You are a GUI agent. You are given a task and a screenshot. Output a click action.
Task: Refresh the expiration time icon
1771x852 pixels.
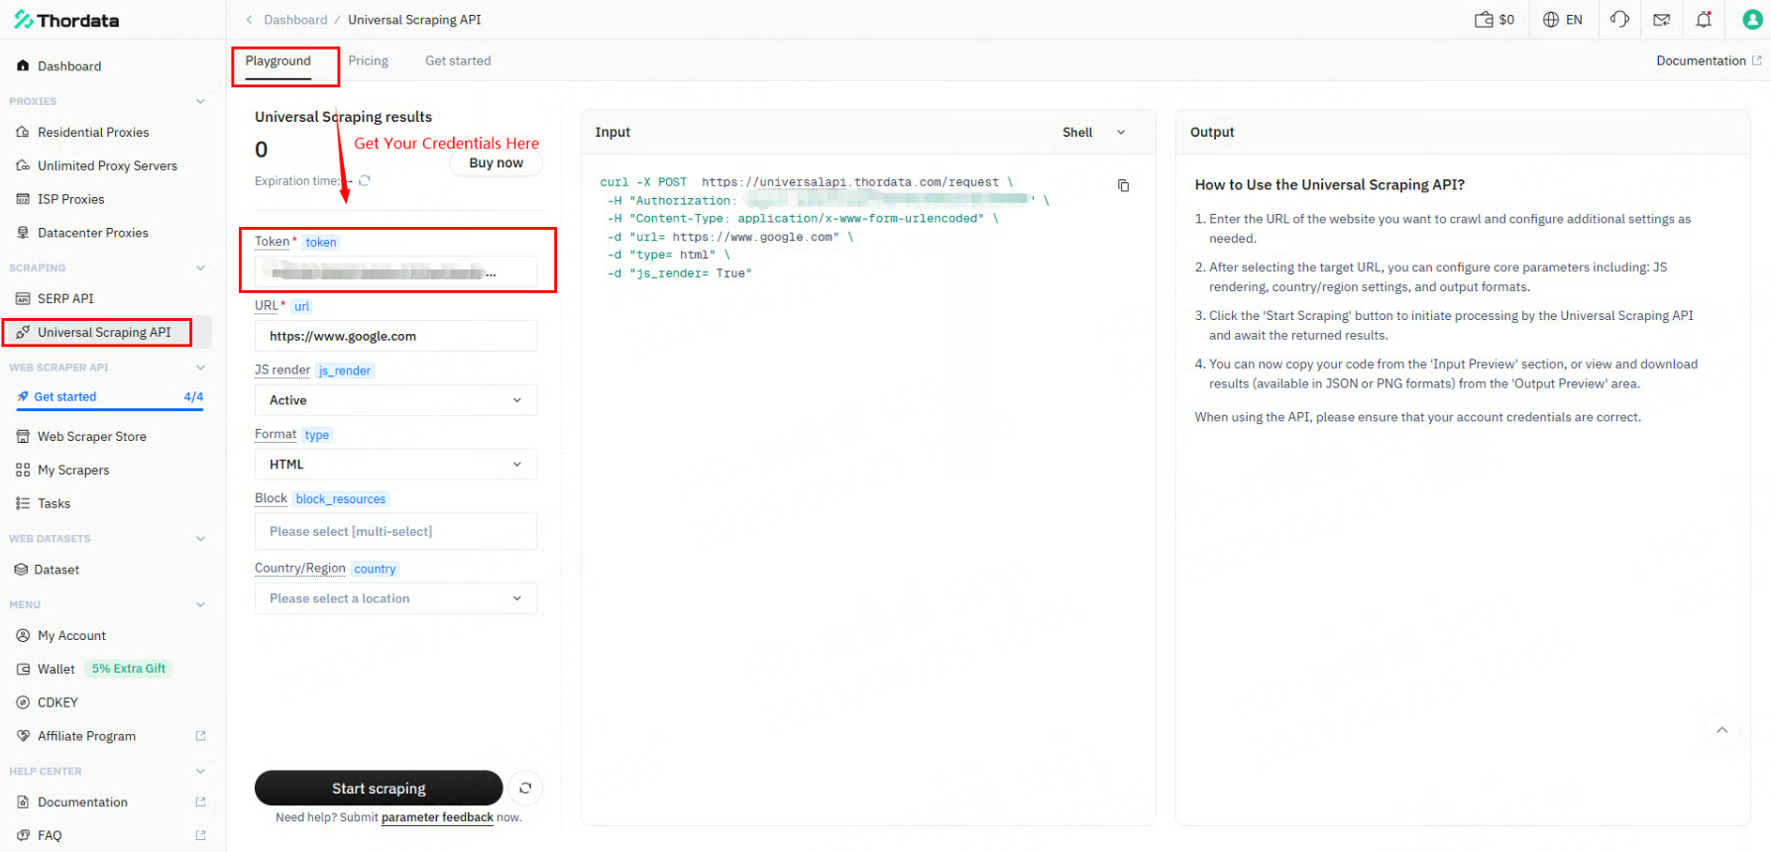365,180
